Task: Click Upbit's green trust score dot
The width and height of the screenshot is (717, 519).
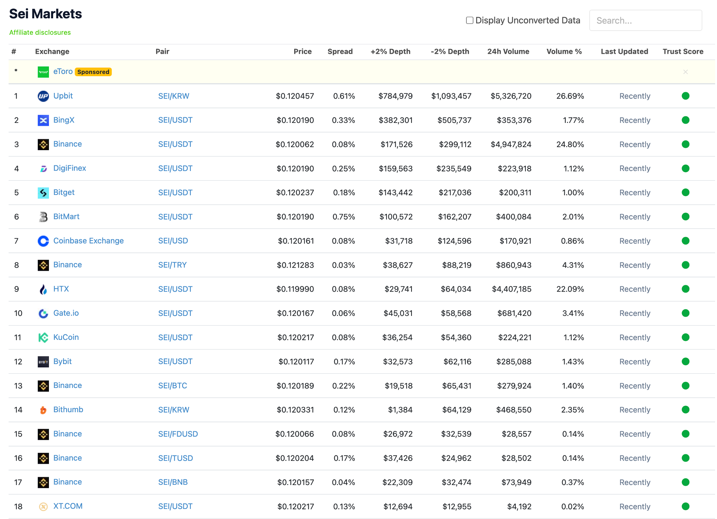Action: coord(685,96)
